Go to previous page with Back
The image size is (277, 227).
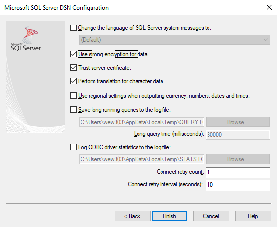click(133, 216)
